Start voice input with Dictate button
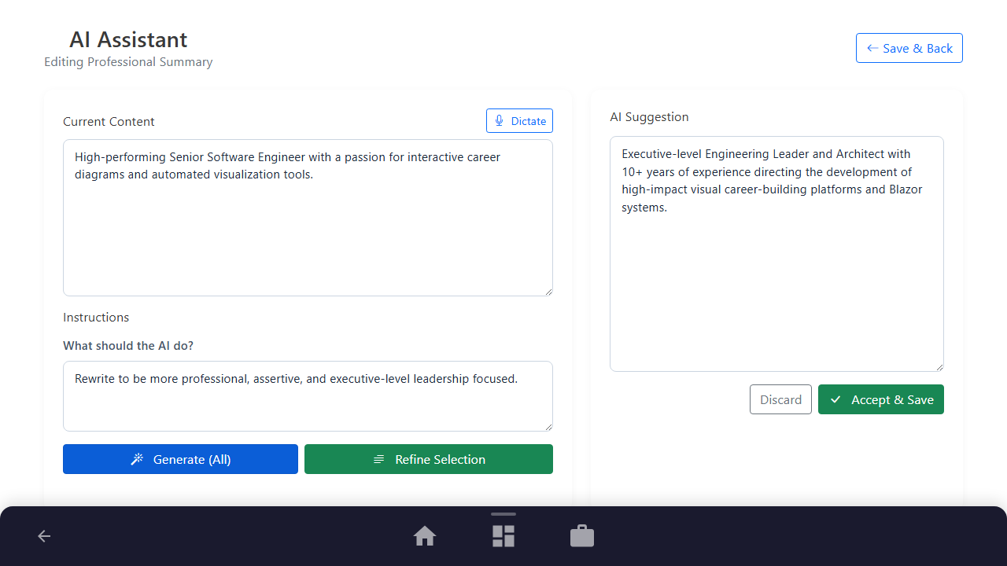The height and width of the screenshot is (566, 1007). 519,121
